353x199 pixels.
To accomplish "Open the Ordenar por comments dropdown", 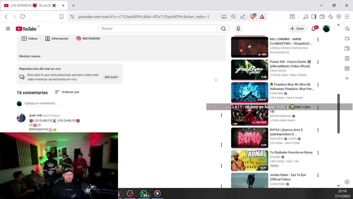I will coord(67,92).
